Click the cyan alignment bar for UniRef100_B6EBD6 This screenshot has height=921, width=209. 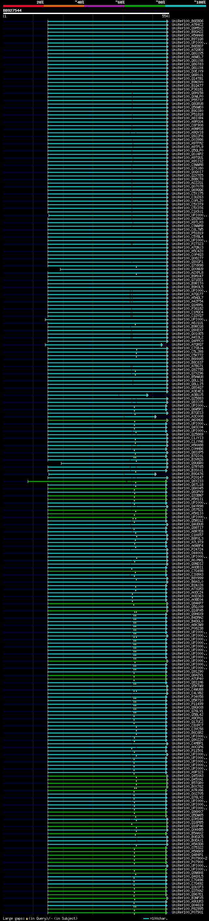107,21
